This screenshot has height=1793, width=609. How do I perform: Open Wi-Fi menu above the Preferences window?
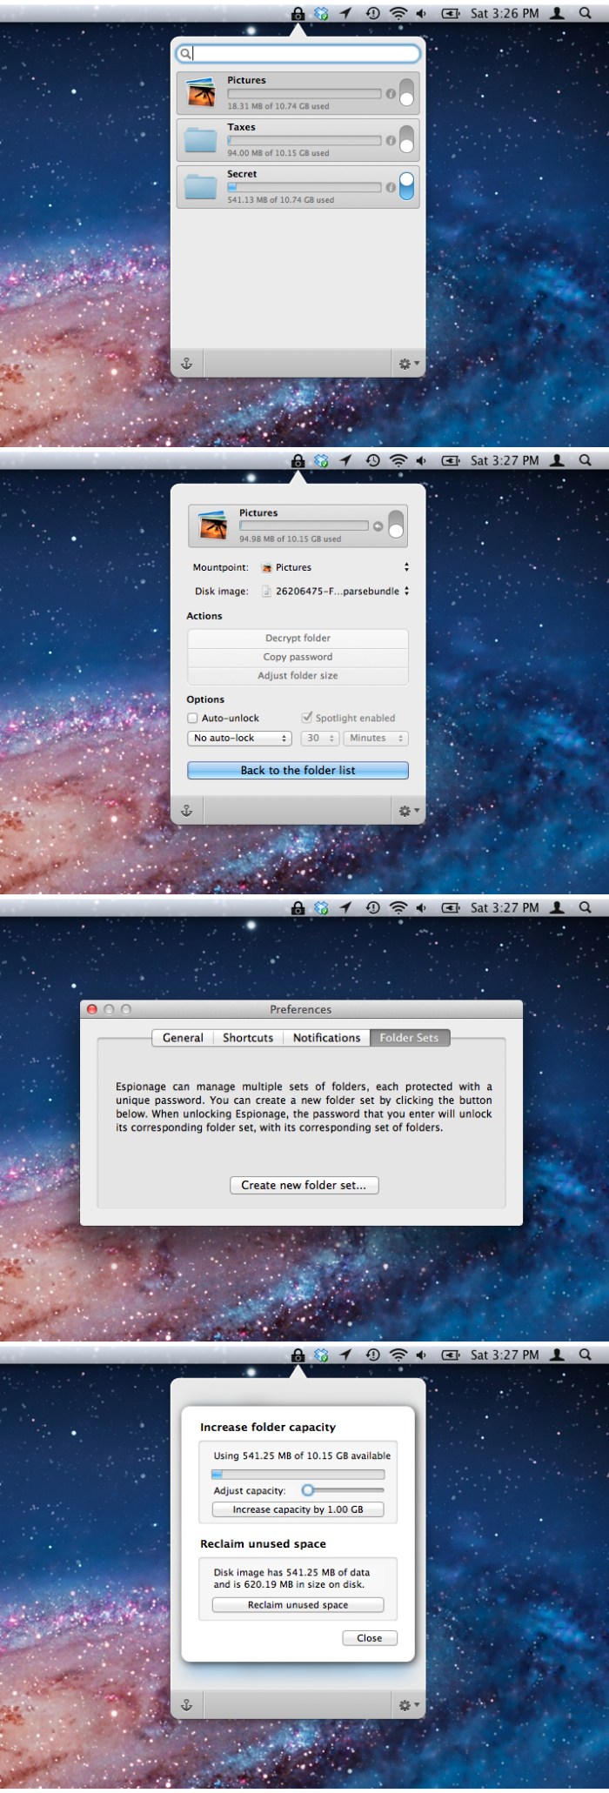398,907
